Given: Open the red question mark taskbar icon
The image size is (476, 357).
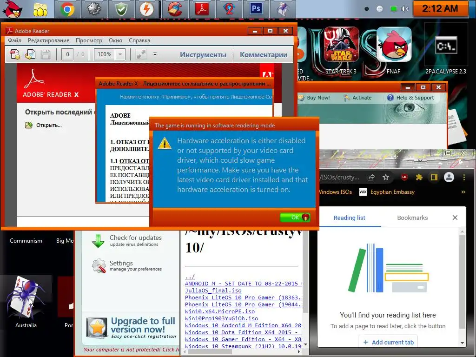Looking at the screenshot, I should [x=229, y=9].
